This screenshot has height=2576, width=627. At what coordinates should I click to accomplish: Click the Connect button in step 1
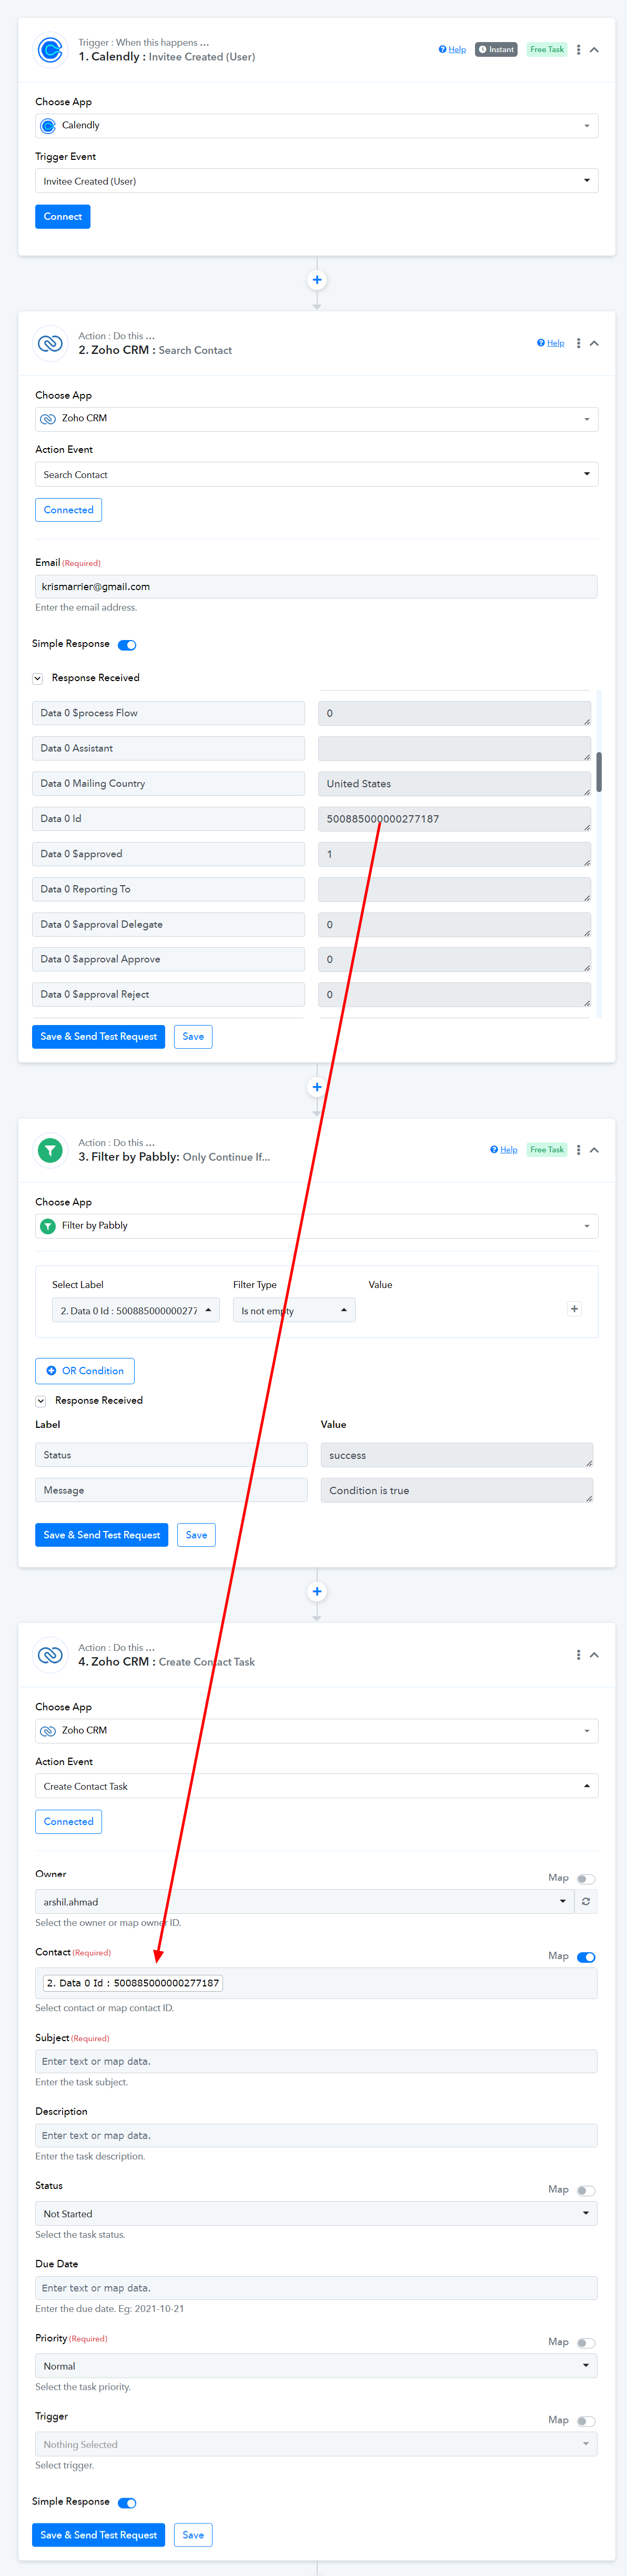(63, 217)
